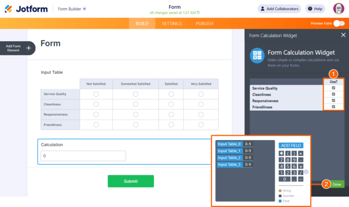
Task: Click the backspace arrow key on the keypad
Action: tap(281, 153)
